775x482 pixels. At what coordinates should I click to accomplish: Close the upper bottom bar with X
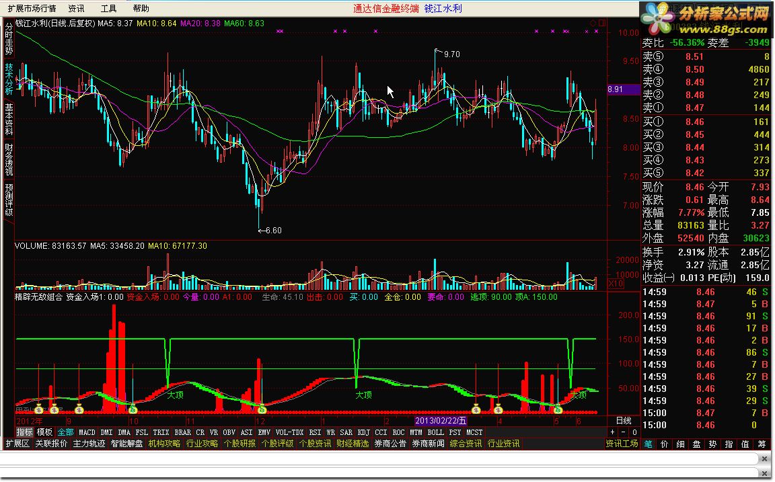[x=765, y=458]
